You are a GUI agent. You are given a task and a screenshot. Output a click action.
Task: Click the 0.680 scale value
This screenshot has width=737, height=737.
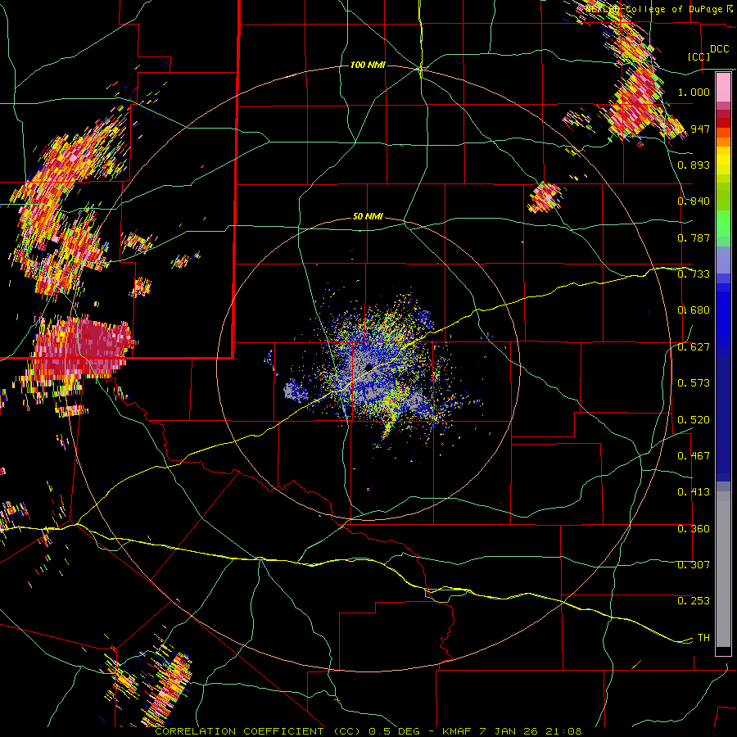tap(694, 310)
